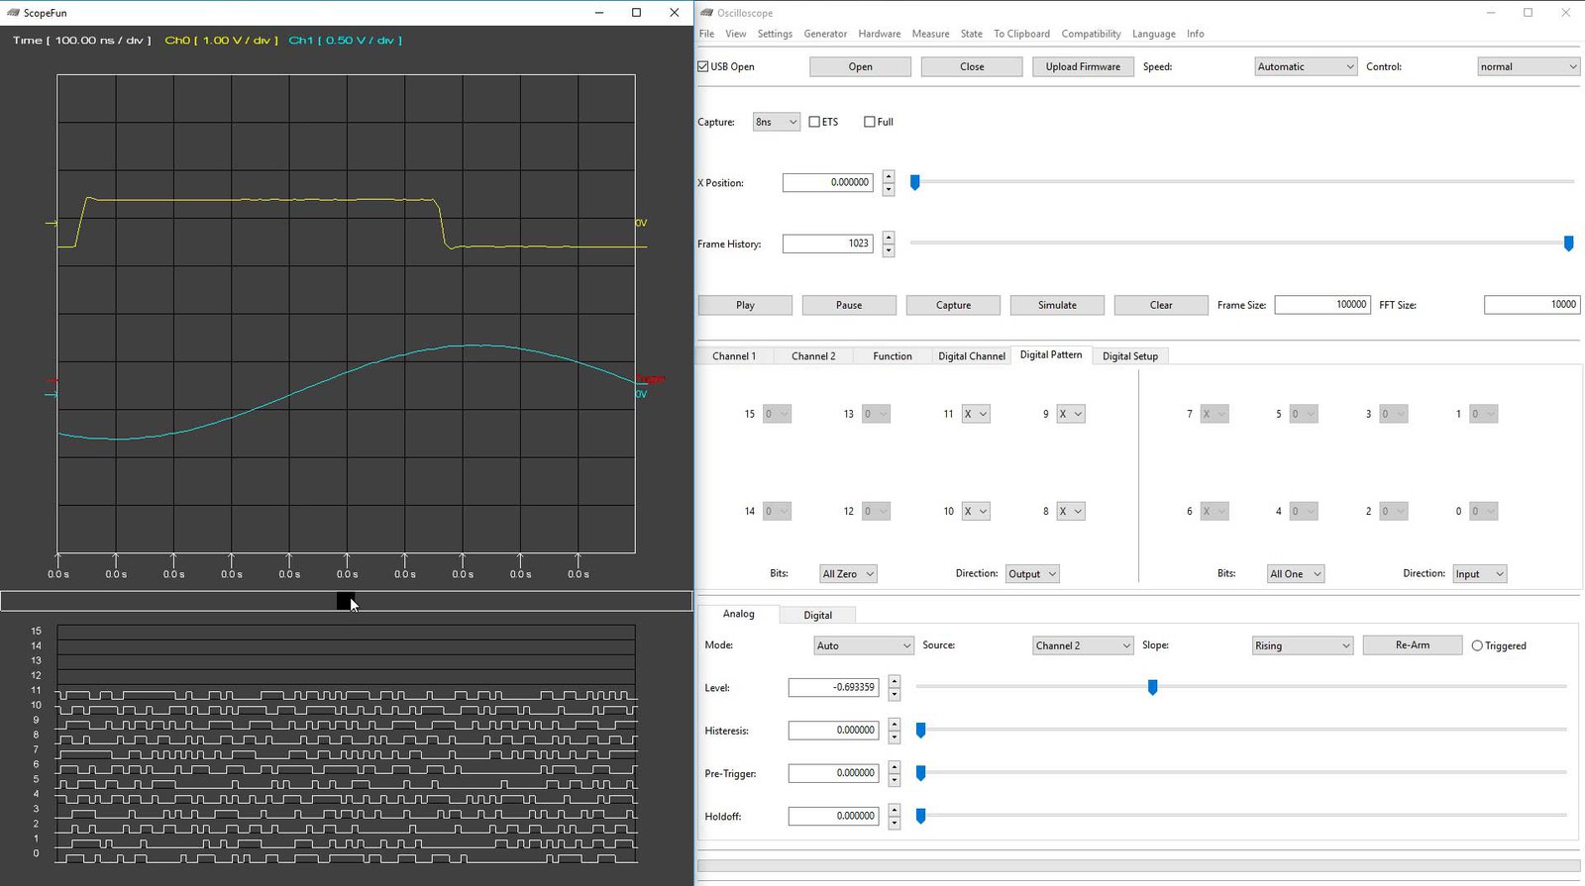
Task: Click the Upload Firmware button
Action: pyautogui.click(x=1083, y=66)
